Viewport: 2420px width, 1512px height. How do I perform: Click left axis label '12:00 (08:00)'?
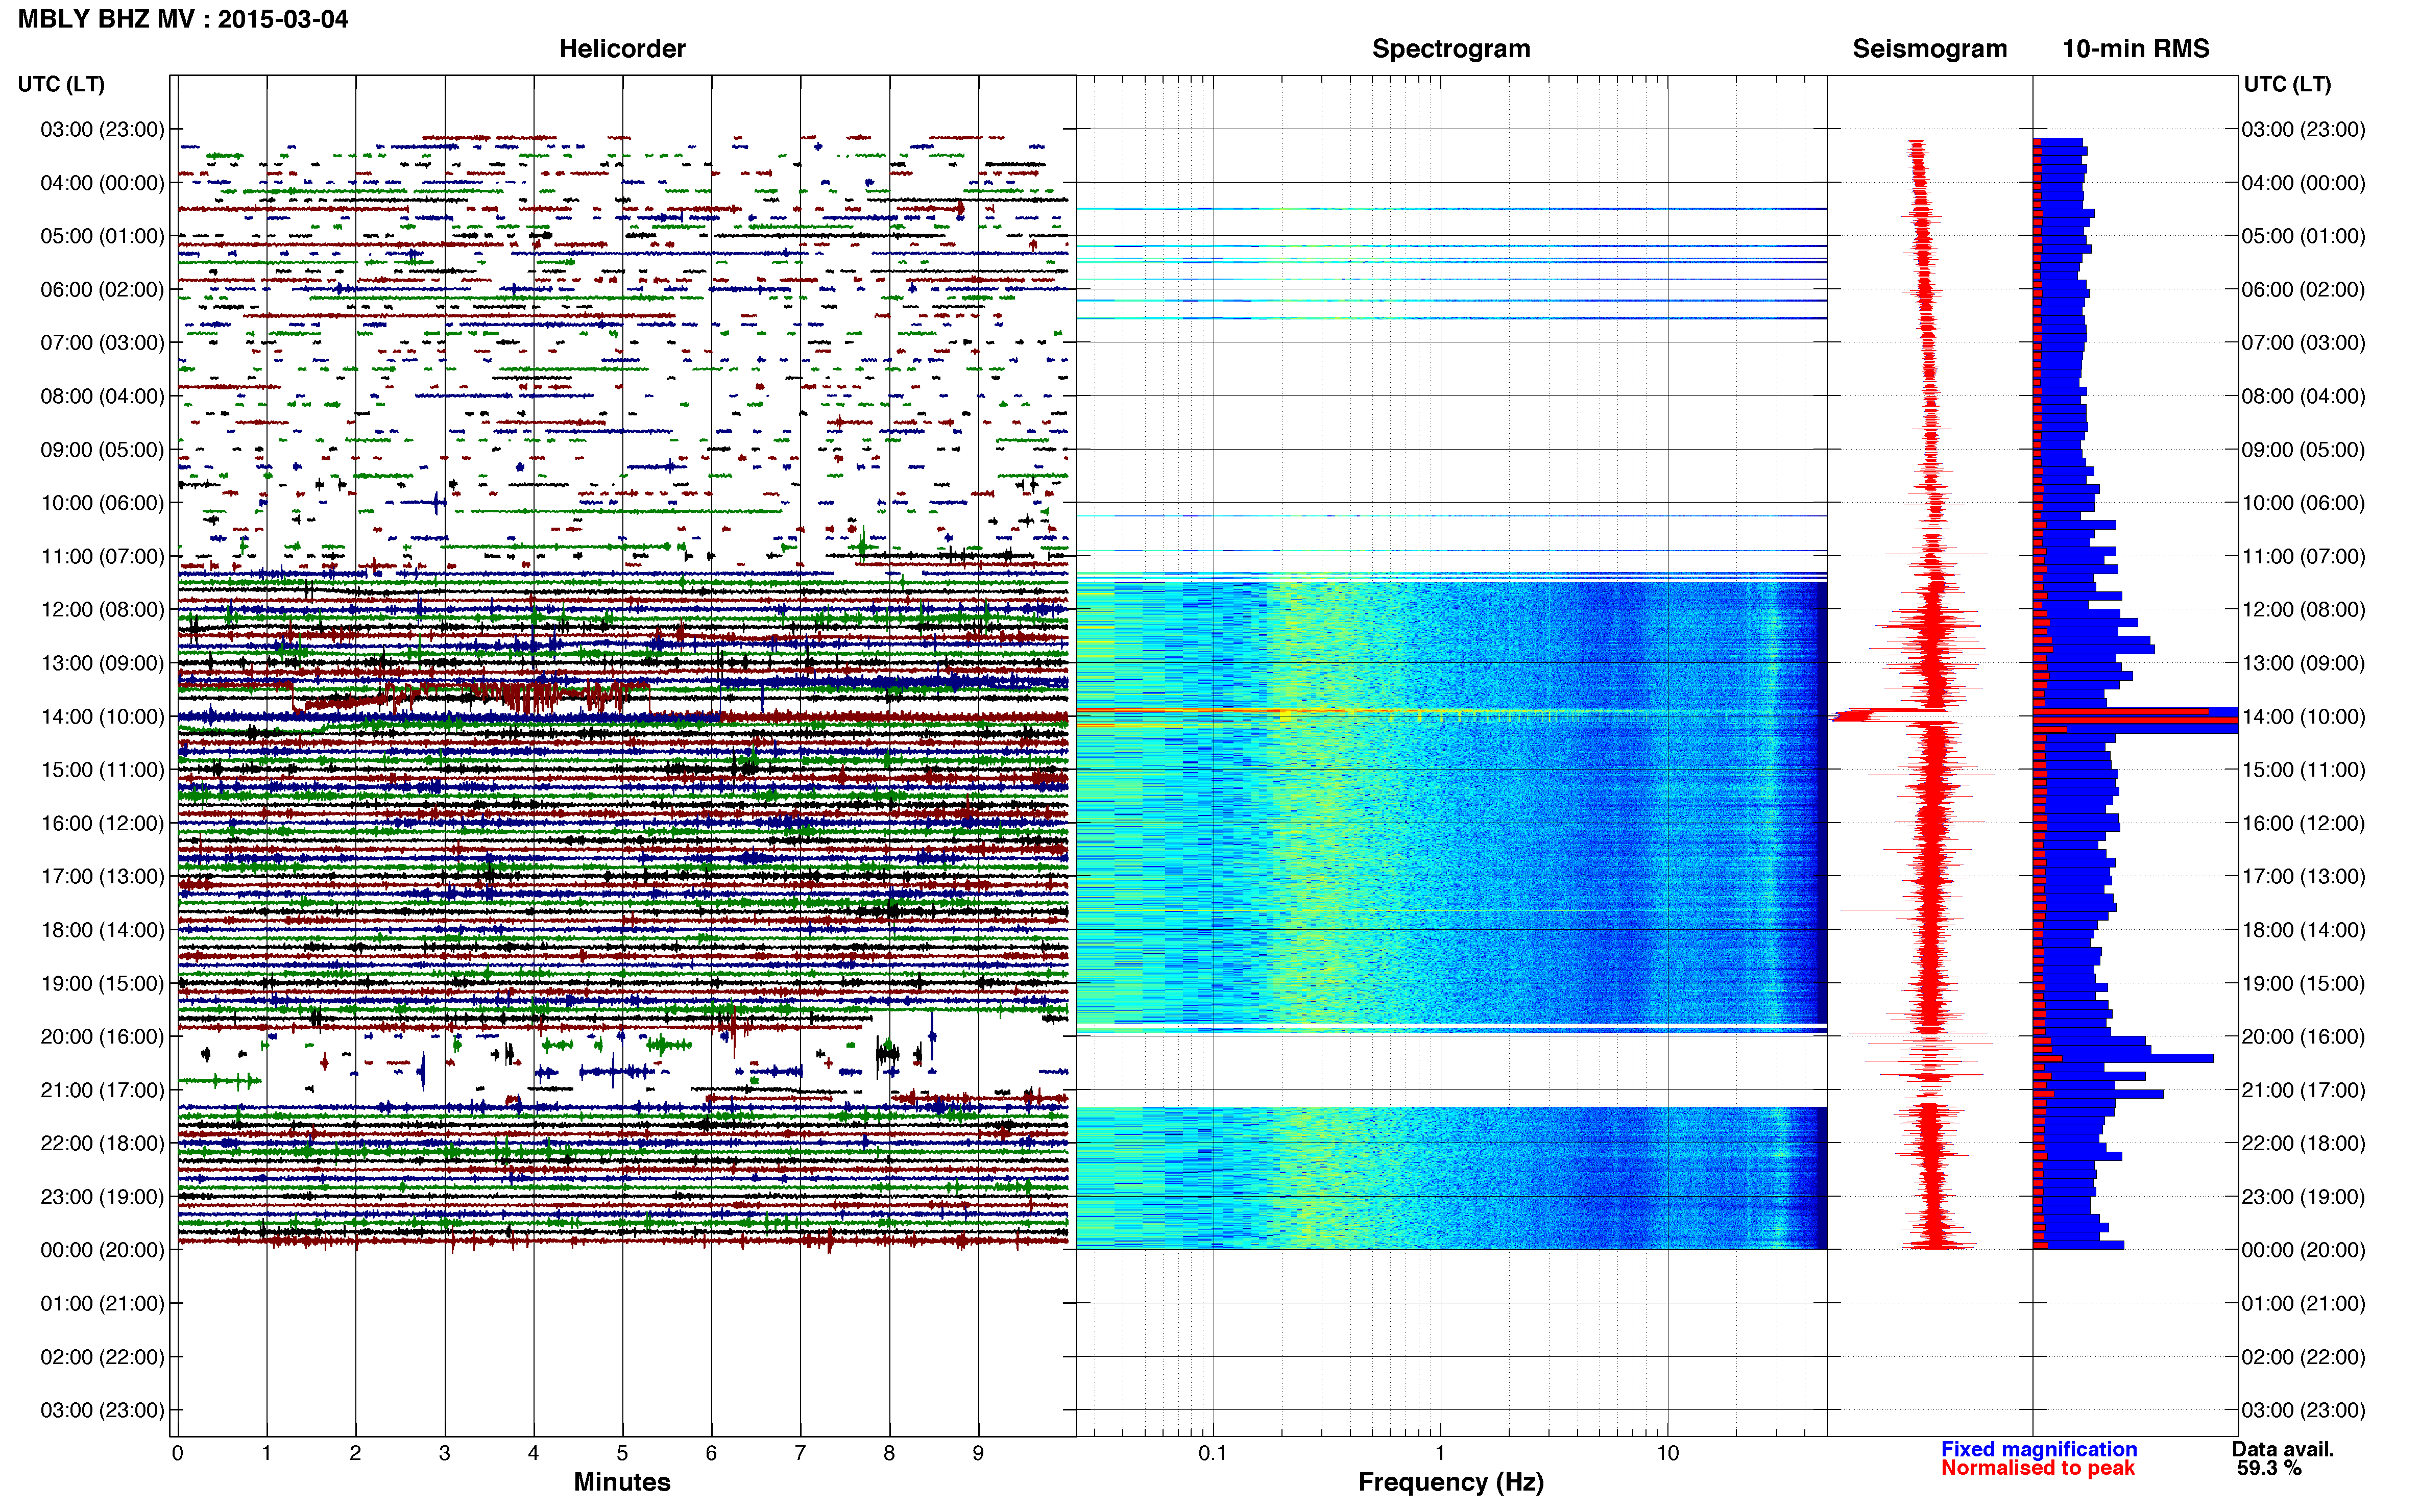[102, 610]
